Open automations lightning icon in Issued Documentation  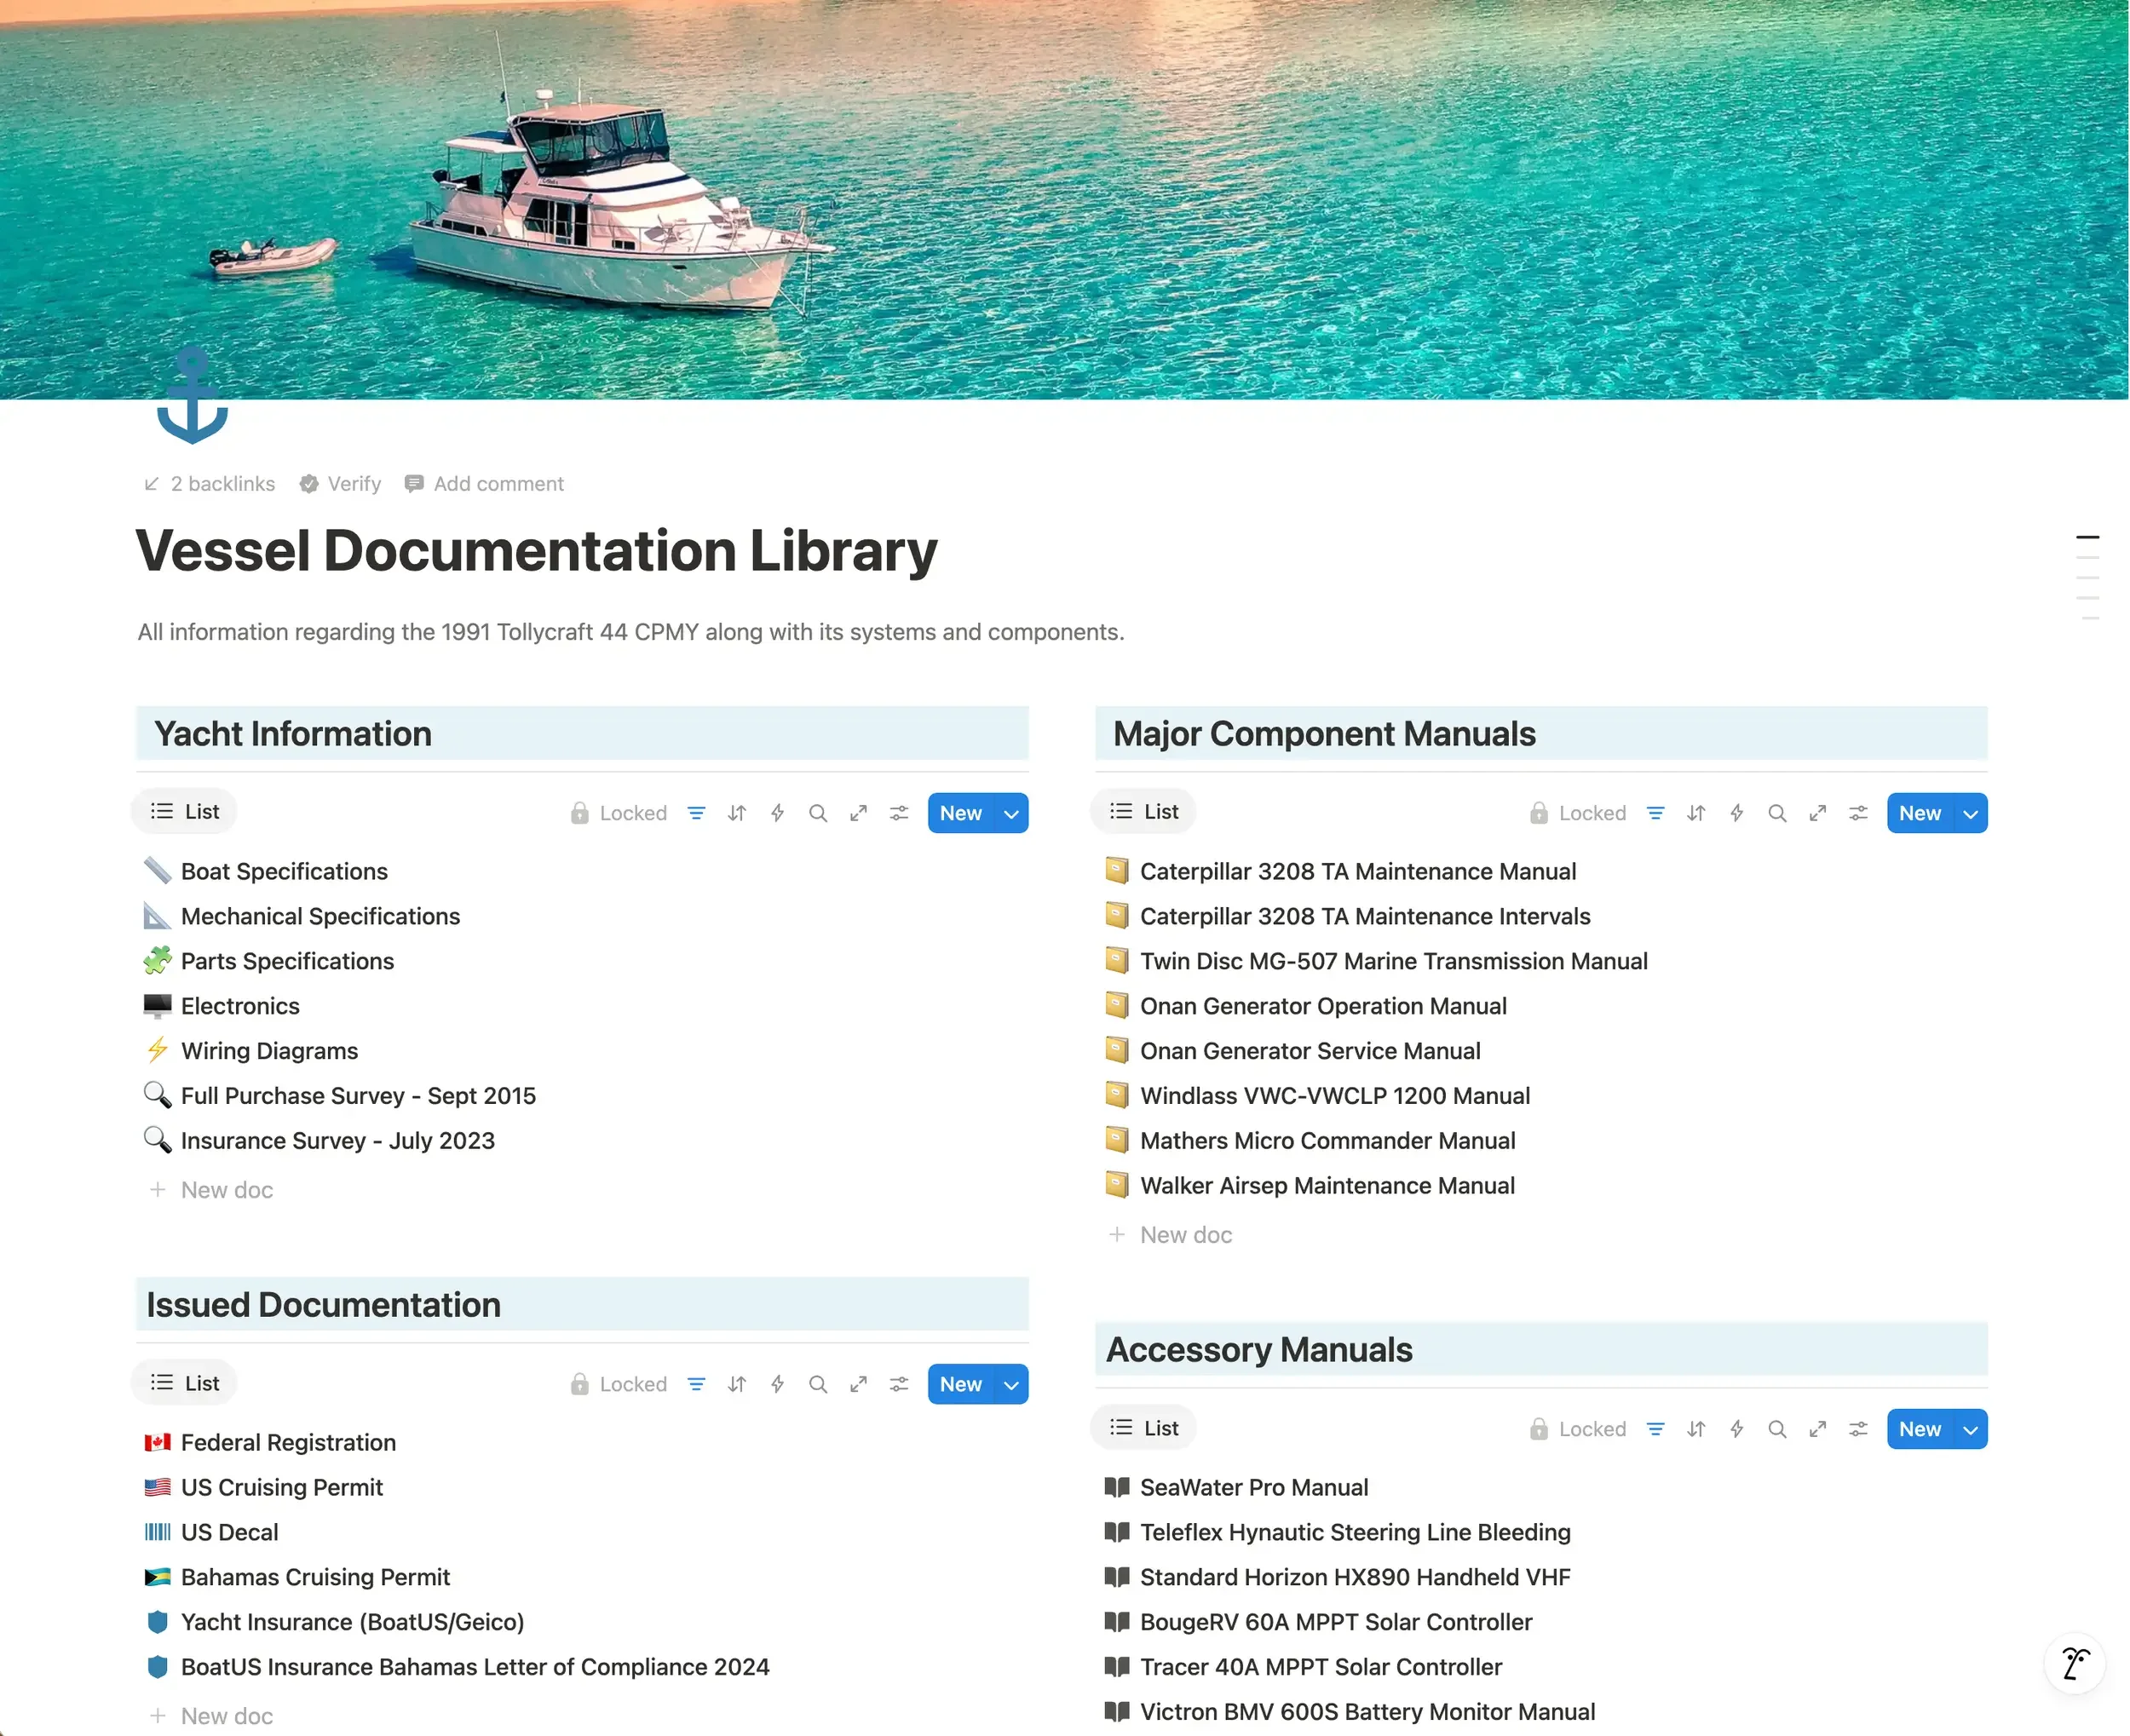777,1384
